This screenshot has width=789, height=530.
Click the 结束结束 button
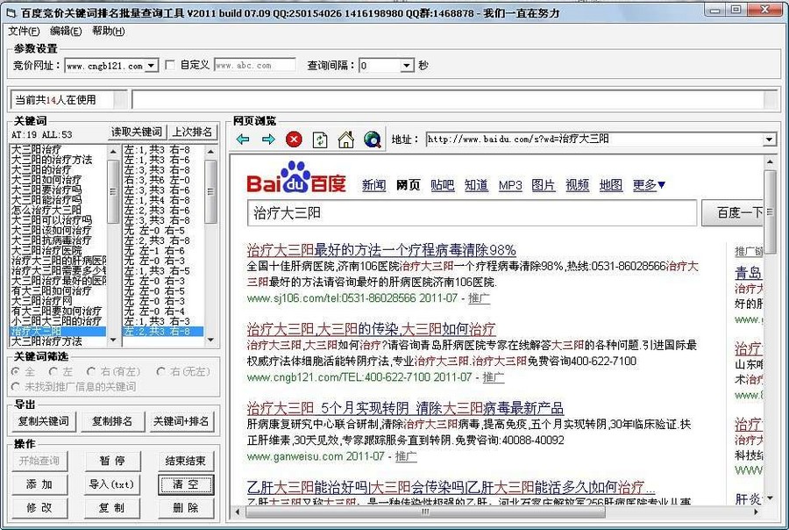click(185, 461)
